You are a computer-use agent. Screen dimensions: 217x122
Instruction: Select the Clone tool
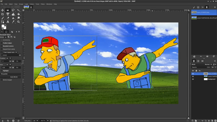pos(13,18)
